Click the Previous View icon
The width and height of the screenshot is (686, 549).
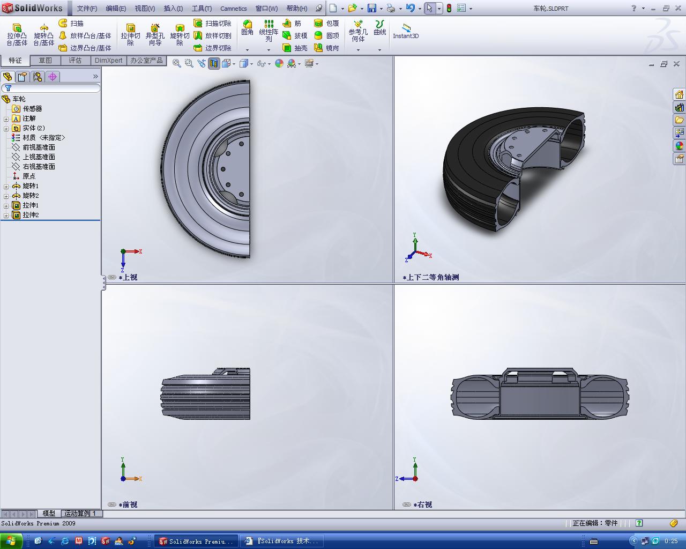(x=202, y=63)
